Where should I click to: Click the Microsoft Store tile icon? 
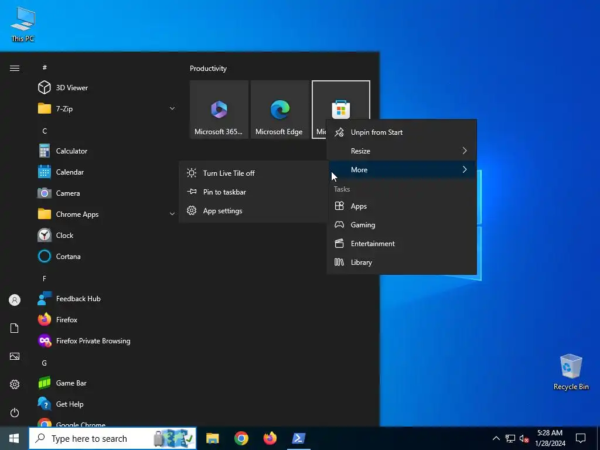(340, 109)
